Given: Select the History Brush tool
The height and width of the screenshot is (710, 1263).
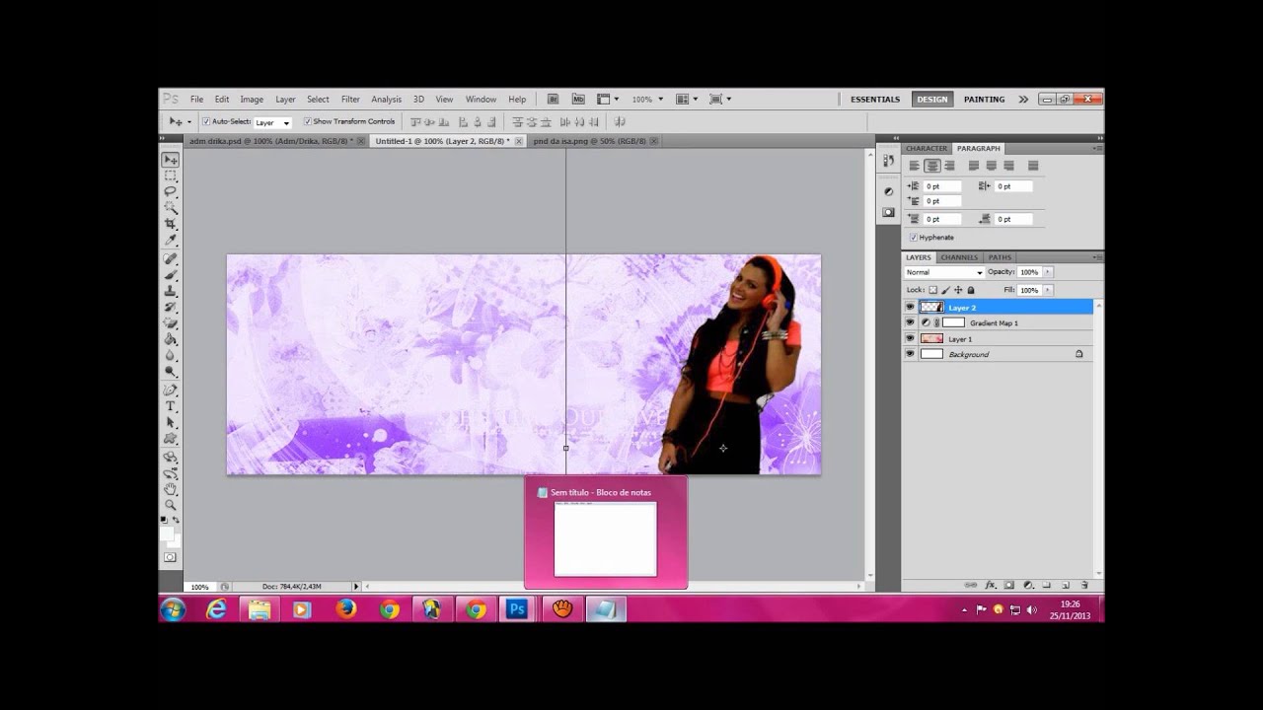Looking at the screenshot, I should (x=171, y=307).
